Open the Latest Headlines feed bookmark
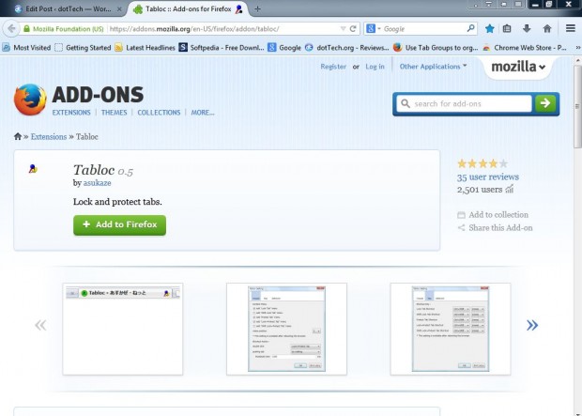 145,47
